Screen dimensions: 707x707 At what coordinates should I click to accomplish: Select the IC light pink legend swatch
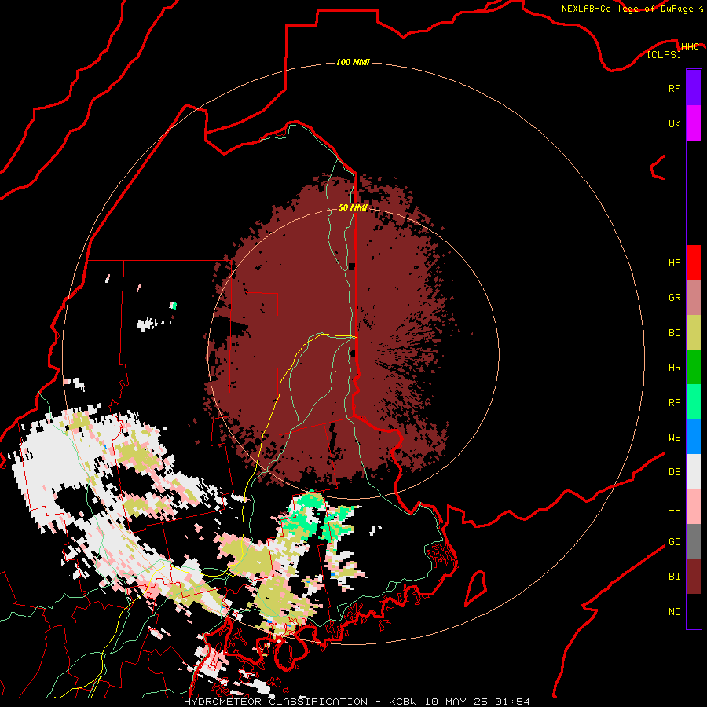click(x=694, y=507)
